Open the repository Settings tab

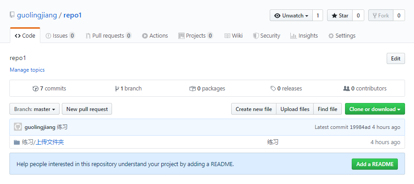click(342, 36)
